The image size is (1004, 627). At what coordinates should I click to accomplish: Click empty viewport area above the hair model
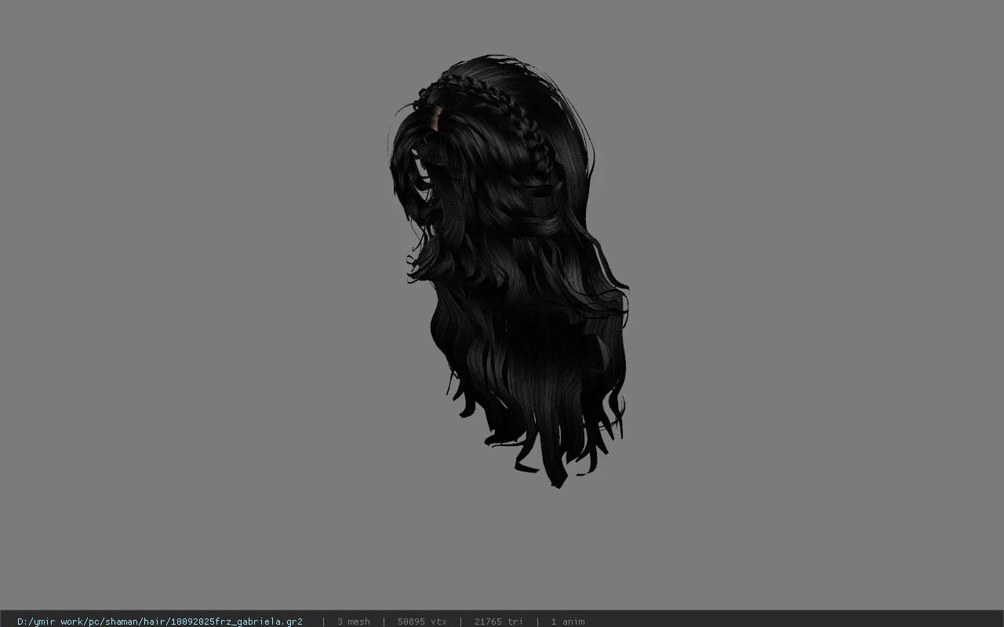click(502, 27)
